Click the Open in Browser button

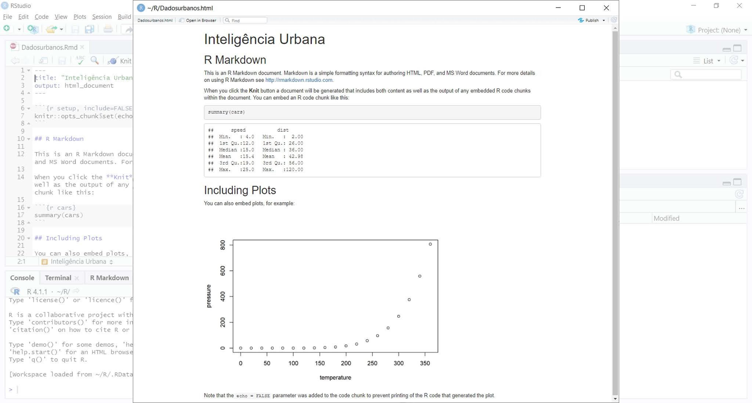click(198, 20)
